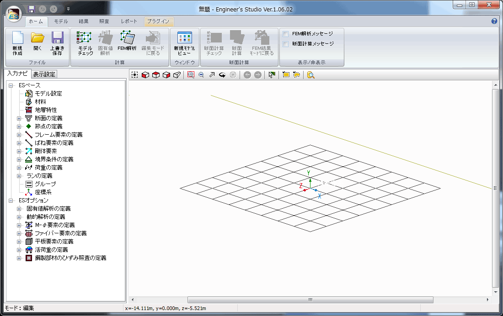Run the モデルチェック (model check) tool
Viewport: 503px width, 316px height.
coord(85,43)
